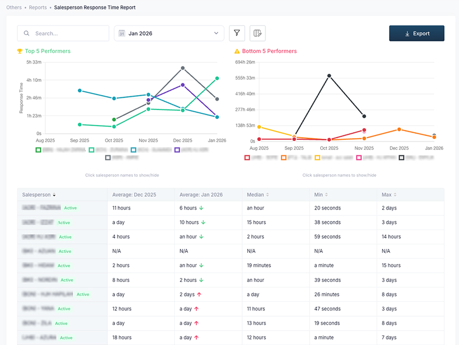
Task: Go to Others in the breadcrumb
Action: (x=14, y=8)
